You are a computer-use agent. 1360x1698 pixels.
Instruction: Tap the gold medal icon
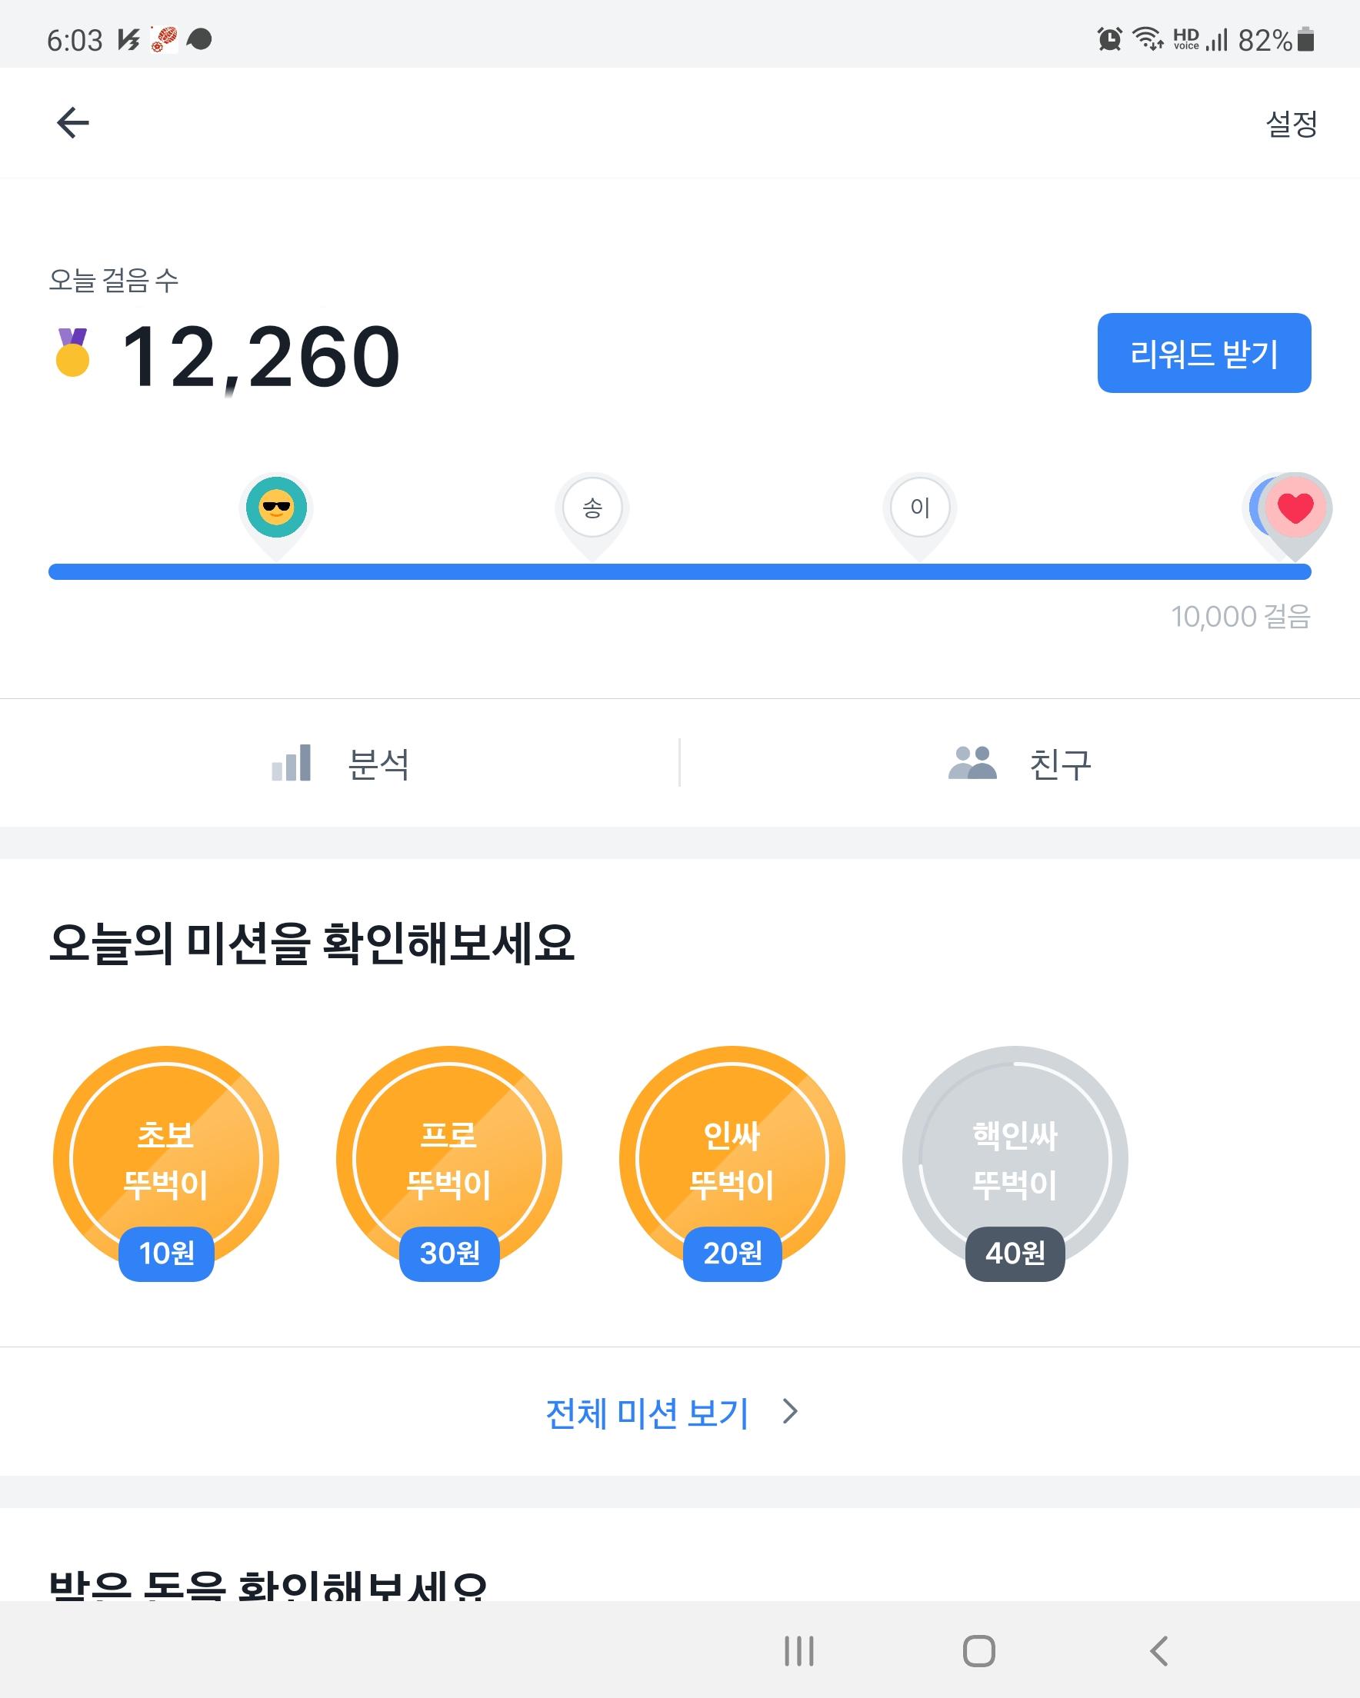pos(72,353)
